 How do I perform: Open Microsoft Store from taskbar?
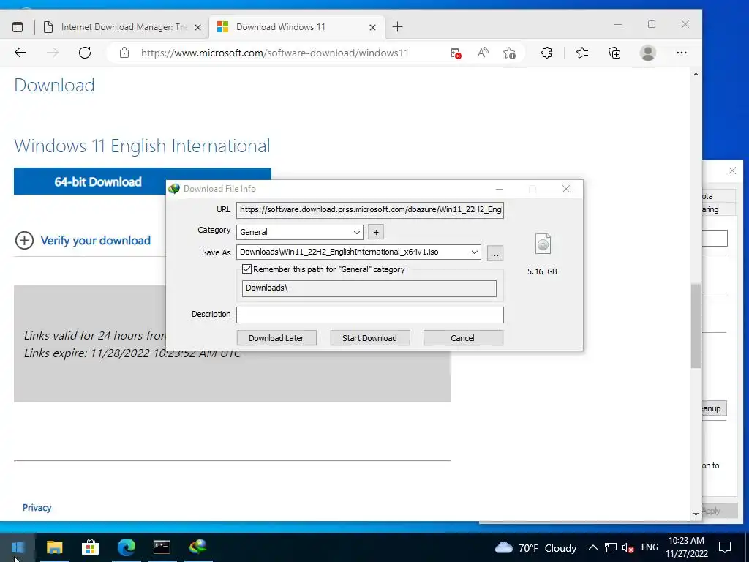(90, 547)
